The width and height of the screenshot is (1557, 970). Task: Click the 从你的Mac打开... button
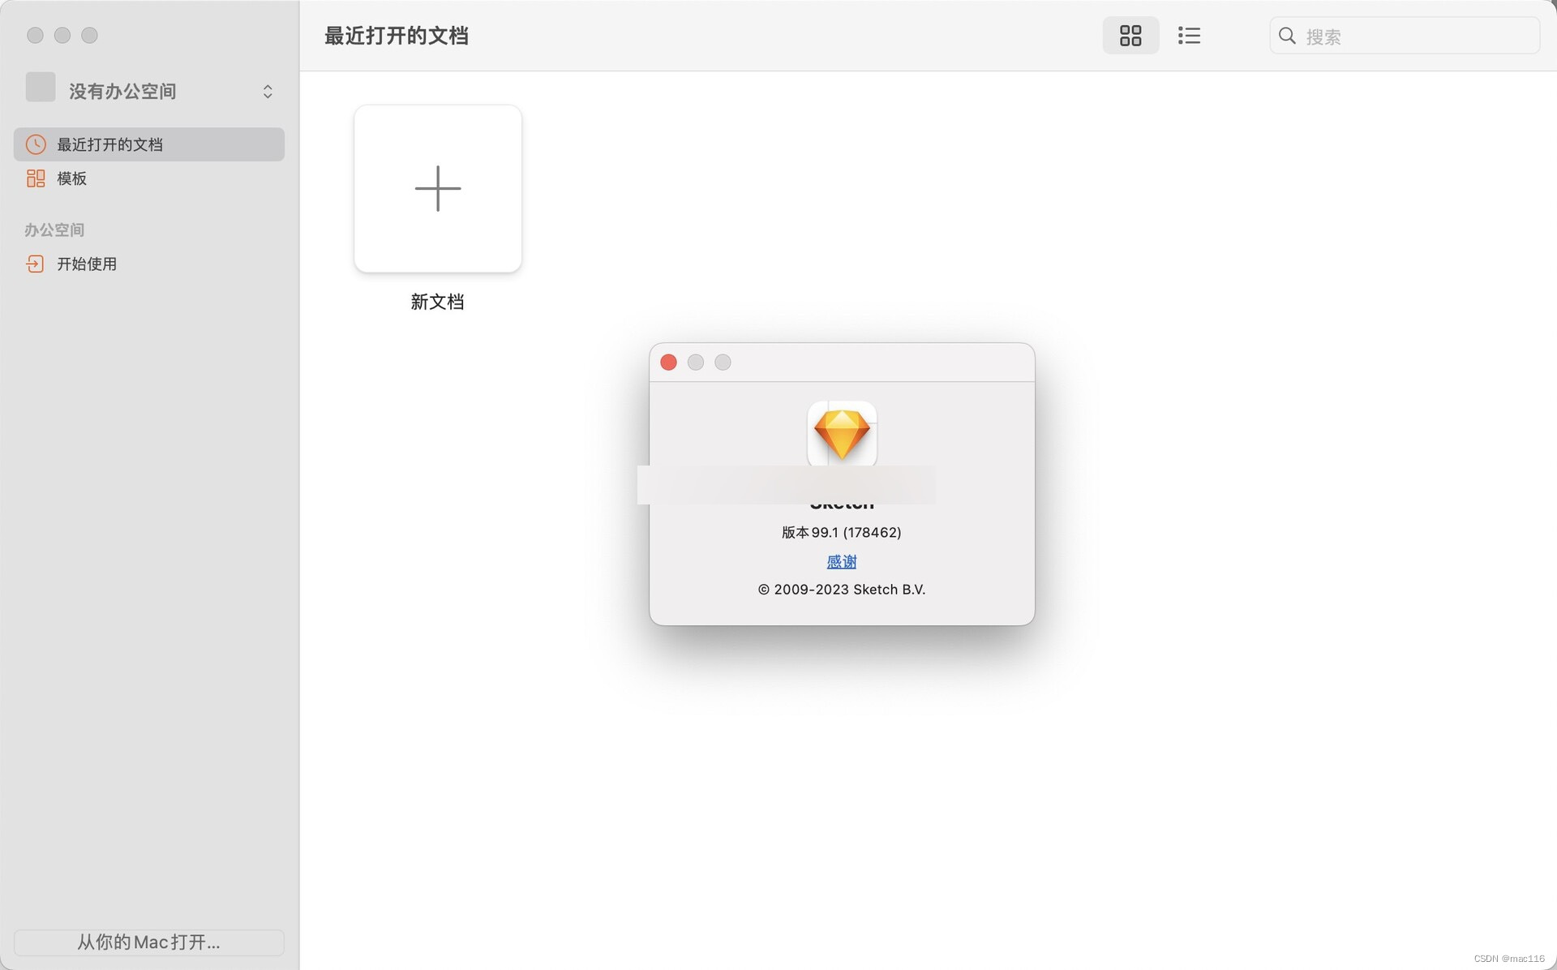149,942
